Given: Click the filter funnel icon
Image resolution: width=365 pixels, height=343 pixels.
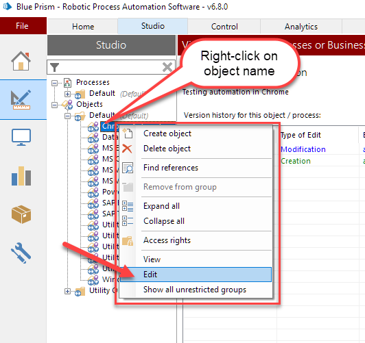Looking at the screenshot, I should [54, 67].
